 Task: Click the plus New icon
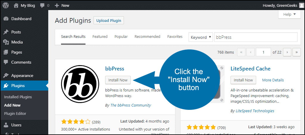coord(57,6)
